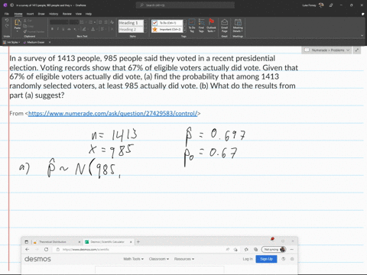Screen dimensions: 367x275
Task: Click full page view expand icon
Action: click(357, 50)
